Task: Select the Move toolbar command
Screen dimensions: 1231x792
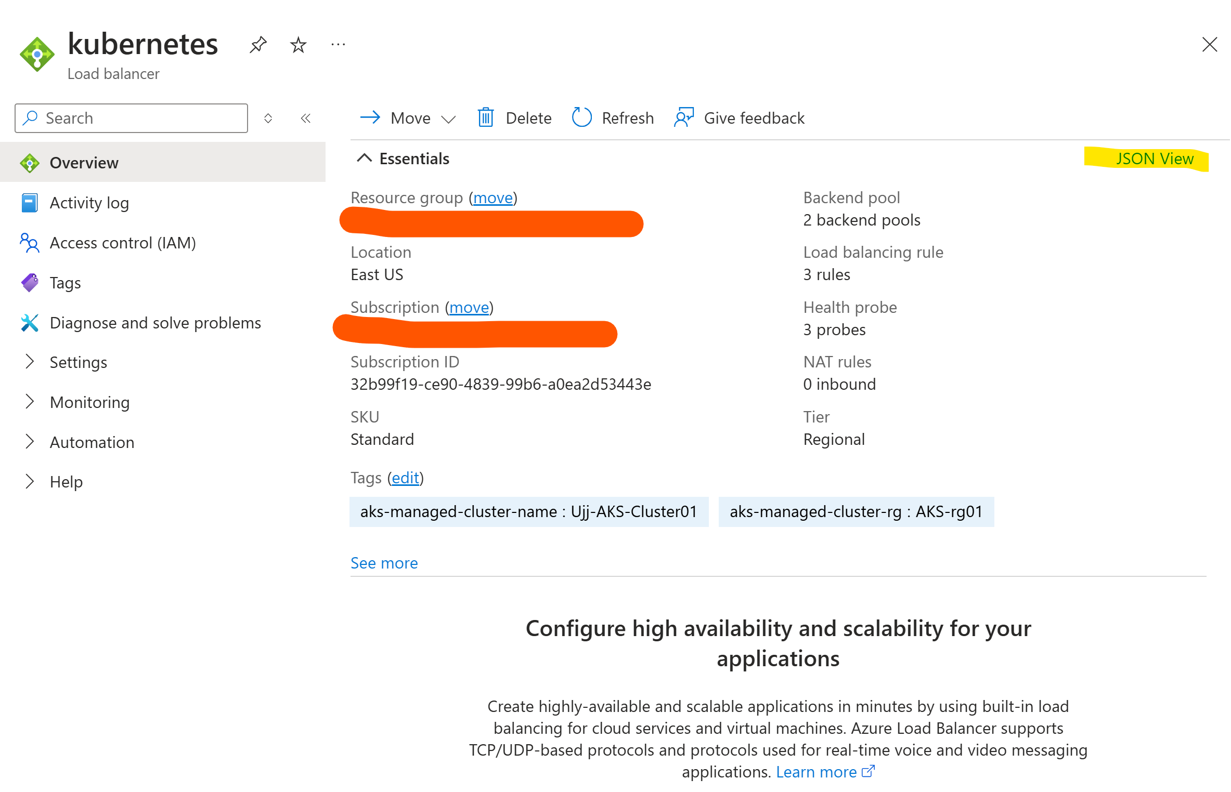Action: pos(408,118)
